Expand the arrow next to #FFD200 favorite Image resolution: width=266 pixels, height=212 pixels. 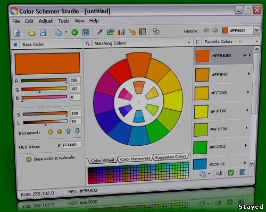248,92
